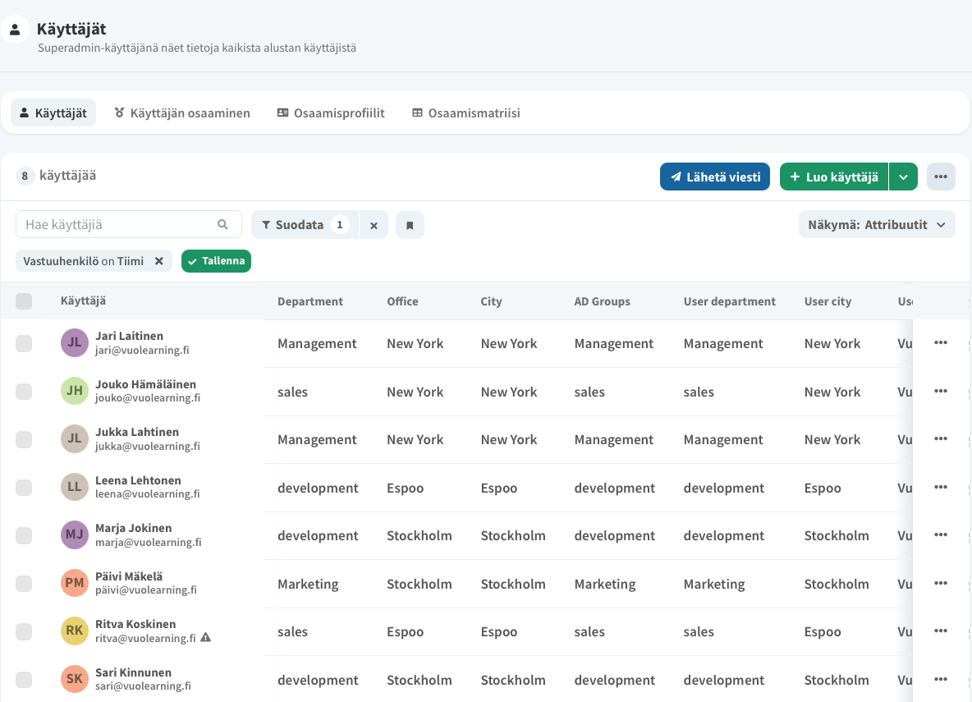The width and height of the screenshot is (972, 702).
Task: Click the bookmark saved-filters icon
Action: pyautogui.click(x=410, y=225)
